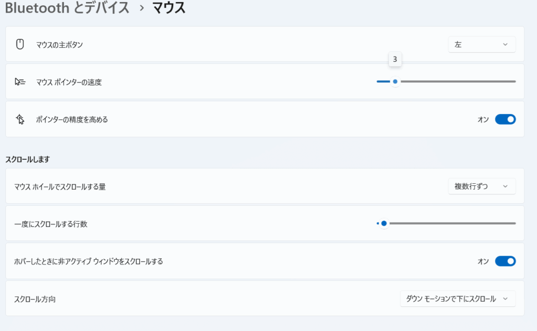This screenshot has width=537, height=331.
Task: Click the mouse pointer speed slider thumb
Action: (395, 82)
